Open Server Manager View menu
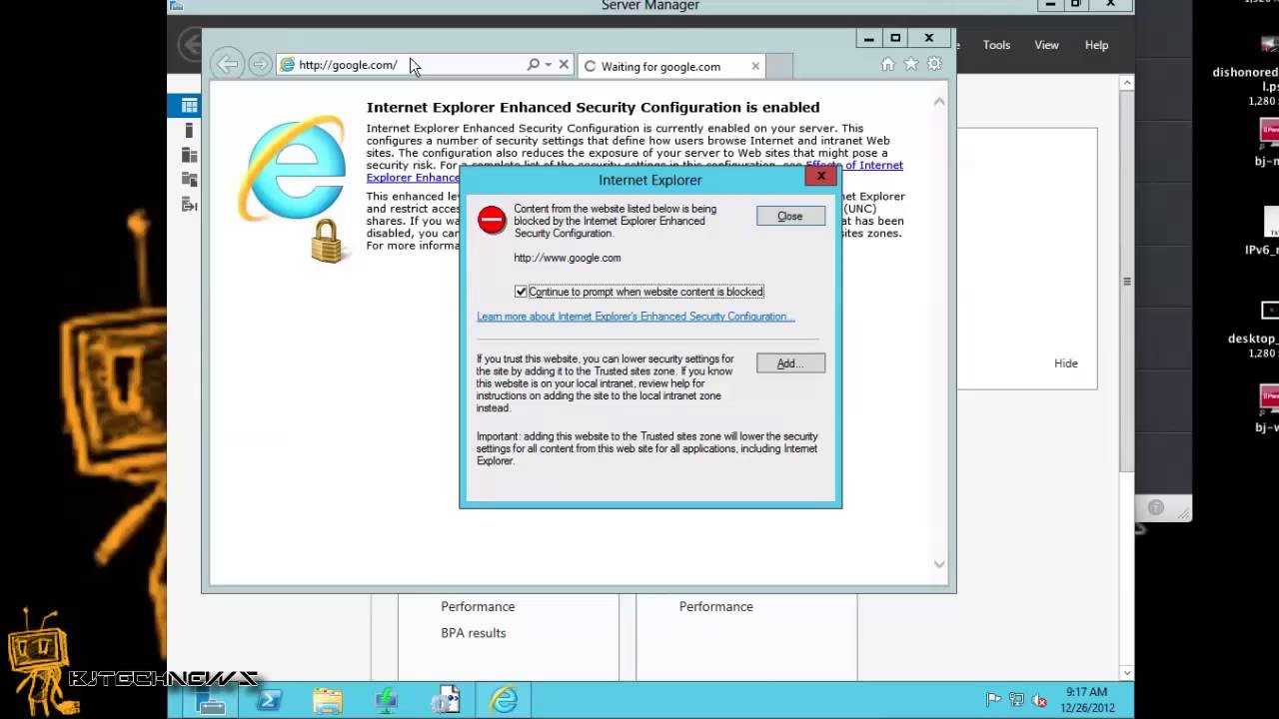This screenshot has height=719, width=1279. [1046, 45]
